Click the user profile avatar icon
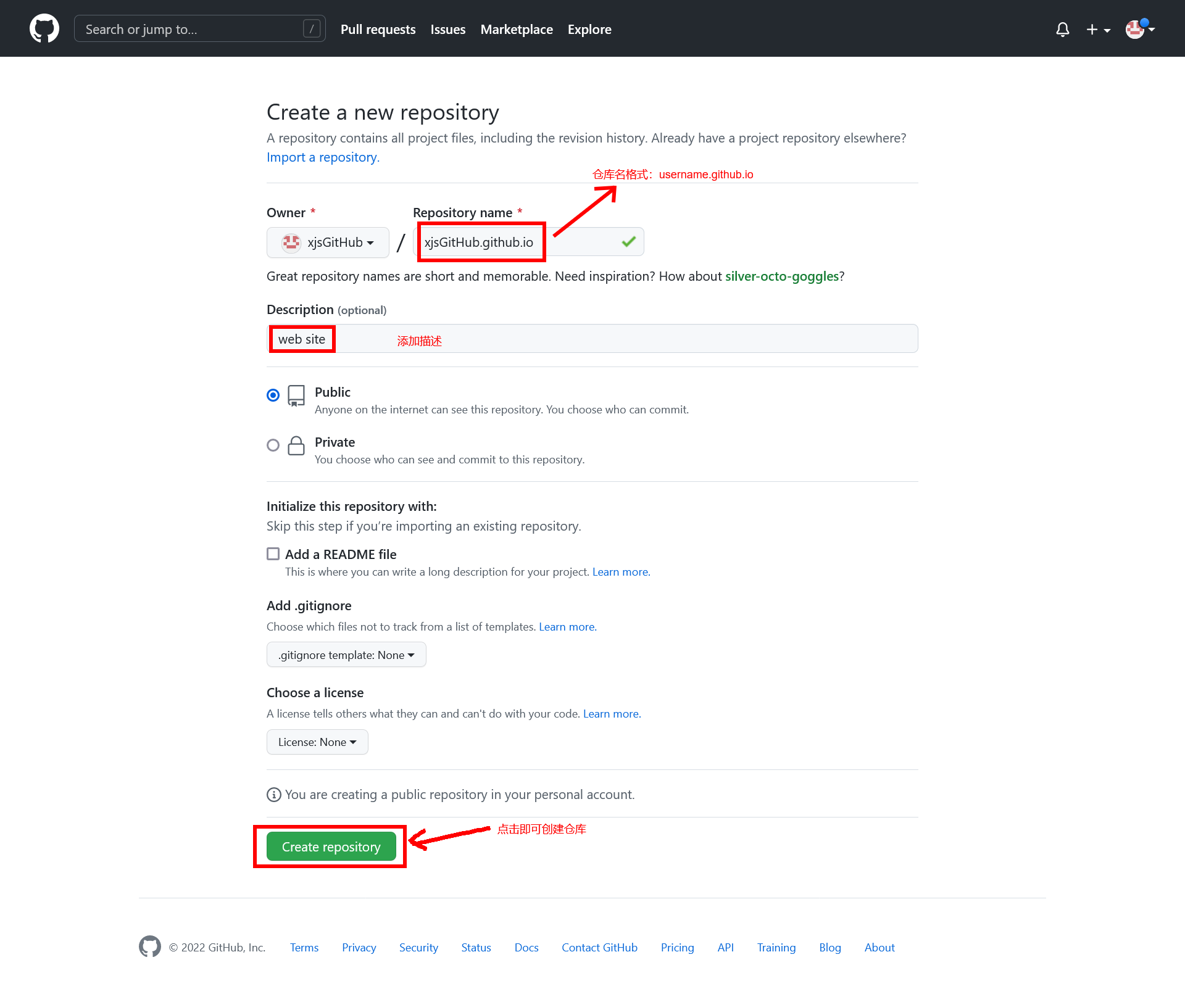Image resolution: width=1185 pixels, height=1002 pixels. tap(1133, 28)
